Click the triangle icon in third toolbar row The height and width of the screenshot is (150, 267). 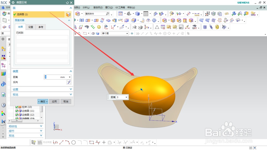tap(157, 27)
